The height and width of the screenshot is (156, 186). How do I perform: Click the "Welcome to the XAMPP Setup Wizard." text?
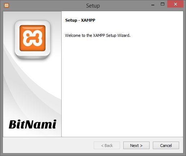click(98, 35)
